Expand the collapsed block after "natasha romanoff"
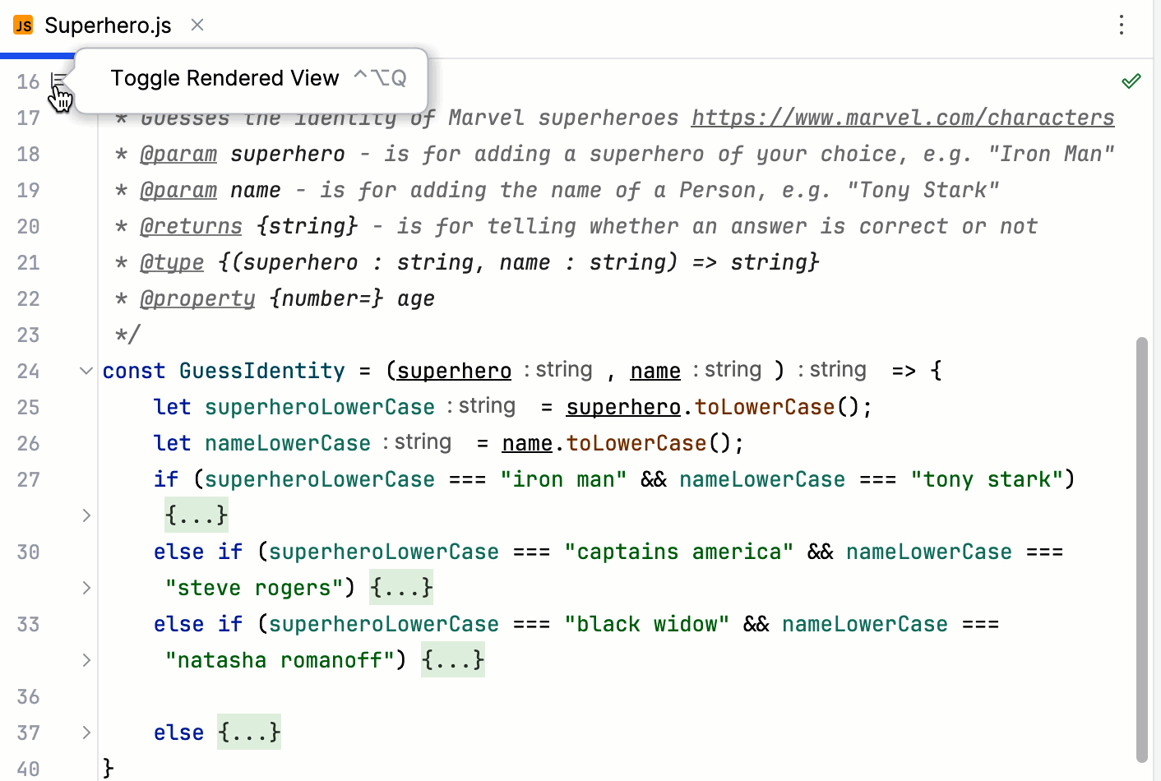Screen dimensions: 1161x781 tap(86, 660)
